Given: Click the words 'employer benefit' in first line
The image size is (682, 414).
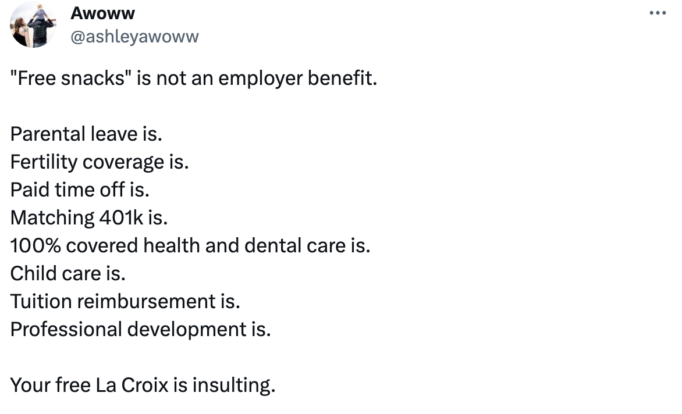Looking at the screenshot, I should pos(297,79).
